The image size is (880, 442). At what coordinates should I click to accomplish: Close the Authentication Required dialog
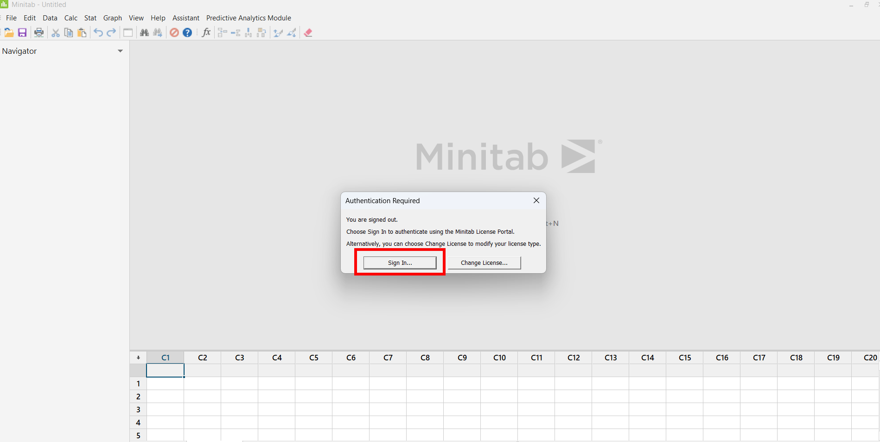[x=536, y=200]
